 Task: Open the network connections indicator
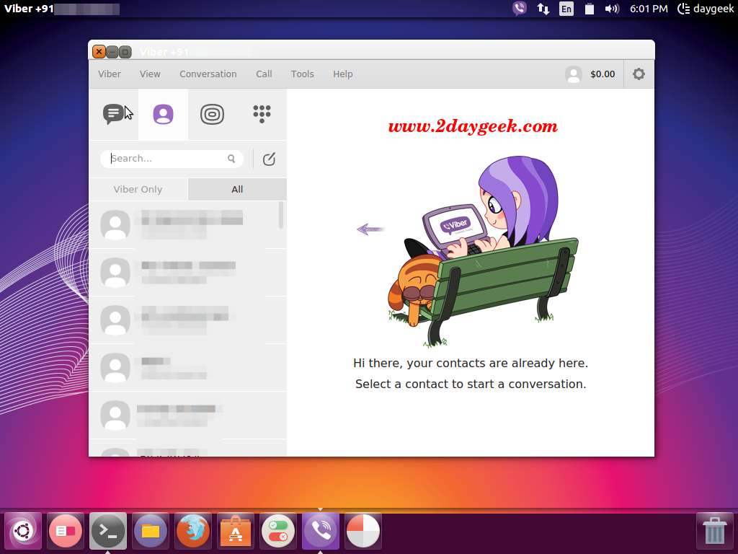tap(543, 9)
